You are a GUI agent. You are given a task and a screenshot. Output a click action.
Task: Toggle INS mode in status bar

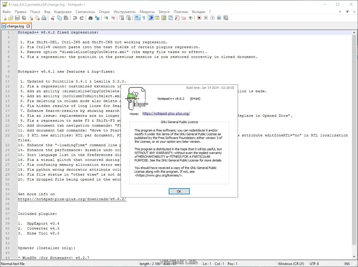[347, 264]
